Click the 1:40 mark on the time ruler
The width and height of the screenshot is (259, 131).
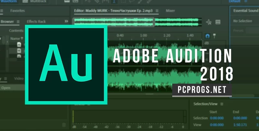tap(190, 35)
